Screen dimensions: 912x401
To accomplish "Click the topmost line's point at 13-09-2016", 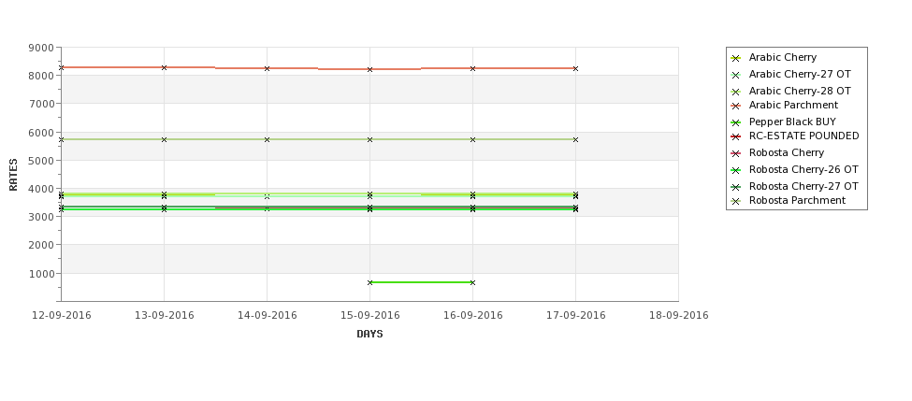I will point(164,67).
